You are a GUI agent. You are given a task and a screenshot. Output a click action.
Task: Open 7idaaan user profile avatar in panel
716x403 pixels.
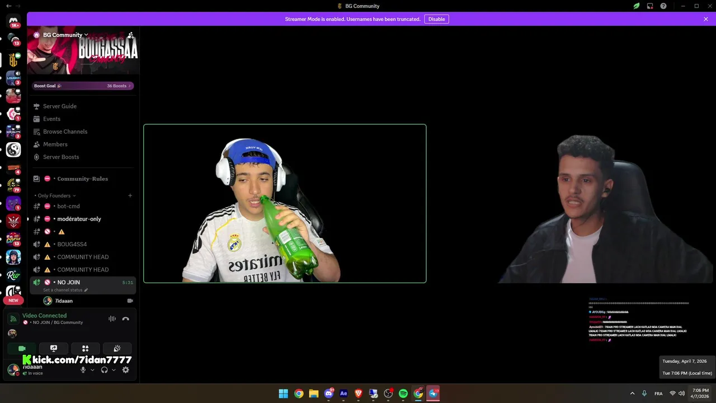(x=13, y=369)
